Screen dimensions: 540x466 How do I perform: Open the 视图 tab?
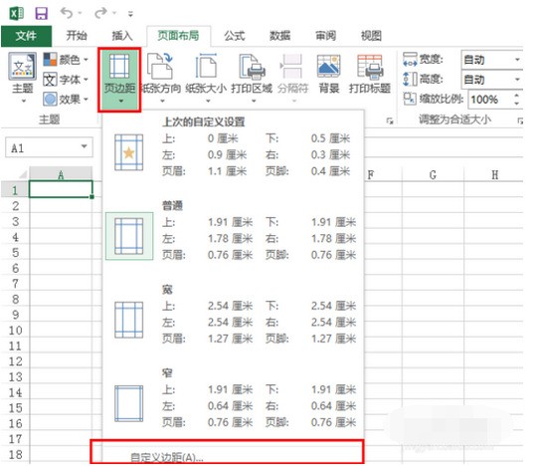(x=371, y=36)
